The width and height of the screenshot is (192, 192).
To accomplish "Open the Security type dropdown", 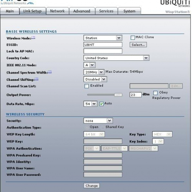I will click(98, 121).
